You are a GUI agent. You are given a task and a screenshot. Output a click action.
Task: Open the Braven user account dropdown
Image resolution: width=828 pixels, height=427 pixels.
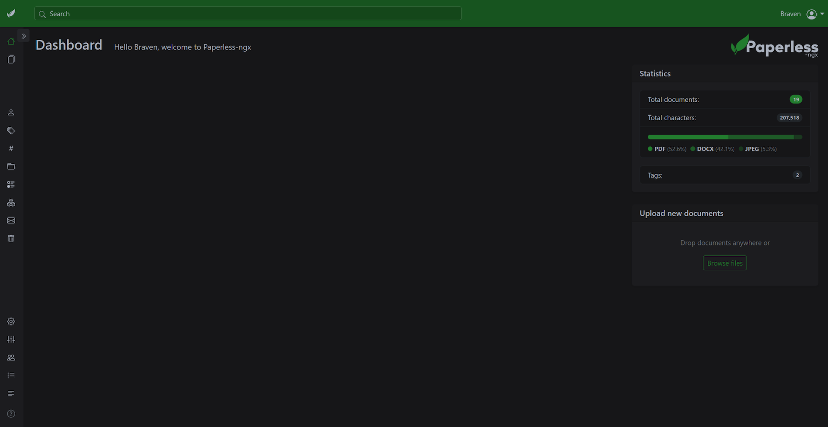[x=802, y=14]
